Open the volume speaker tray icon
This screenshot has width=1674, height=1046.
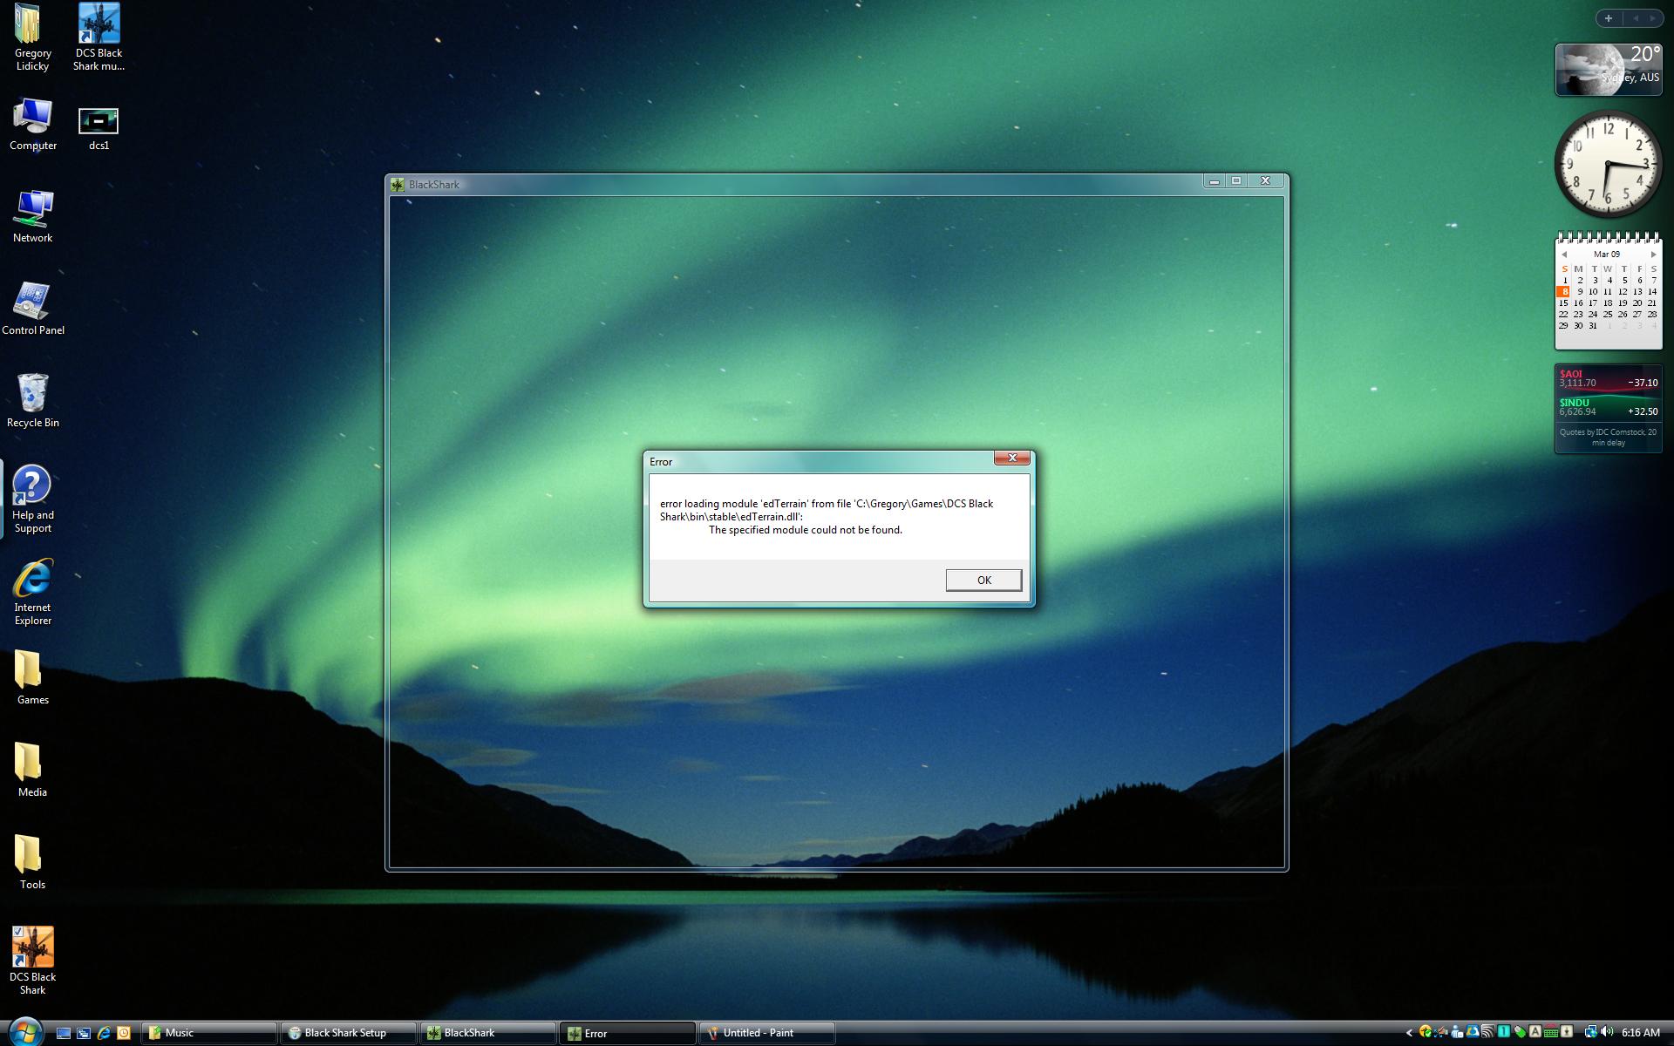(1607, 1032)
